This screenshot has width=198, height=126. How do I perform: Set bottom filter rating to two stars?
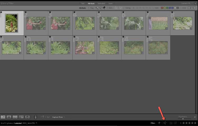click(x=186, y=123)
